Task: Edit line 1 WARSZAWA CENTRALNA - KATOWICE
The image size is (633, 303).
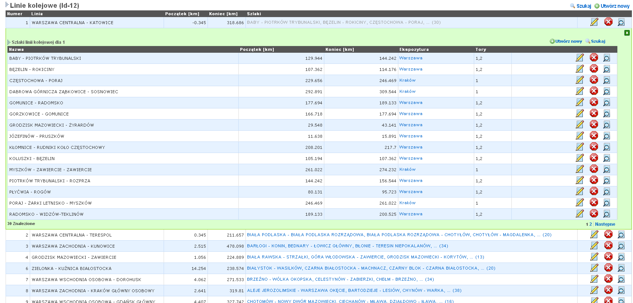Action: [594, 22]
